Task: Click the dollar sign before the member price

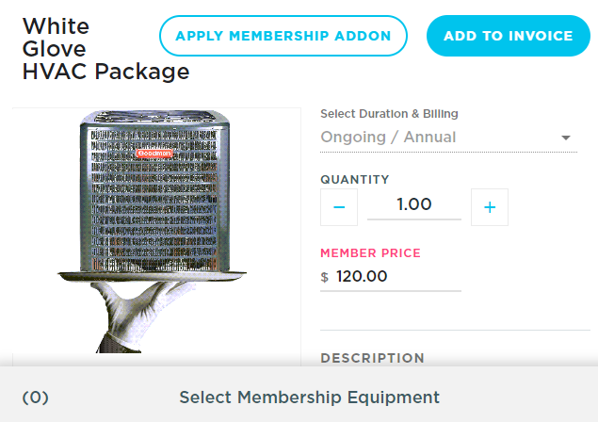Action: (325, 278)
